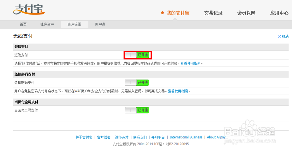Viewport: 292px width, 151px height.
Task: Open the 联系我们 footer link
Action: point(140,137)
